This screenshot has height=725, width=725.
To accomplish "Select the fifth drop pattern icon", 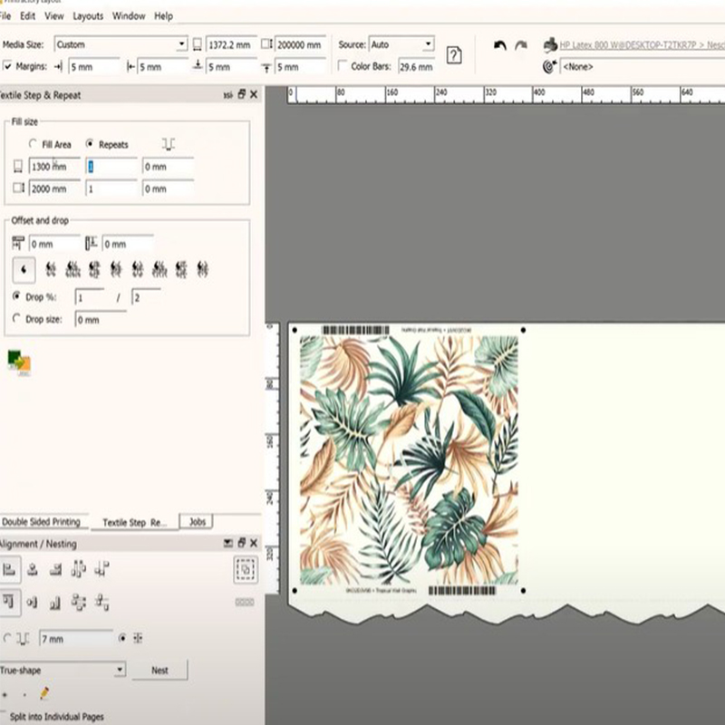I will (x=116, y=269).
